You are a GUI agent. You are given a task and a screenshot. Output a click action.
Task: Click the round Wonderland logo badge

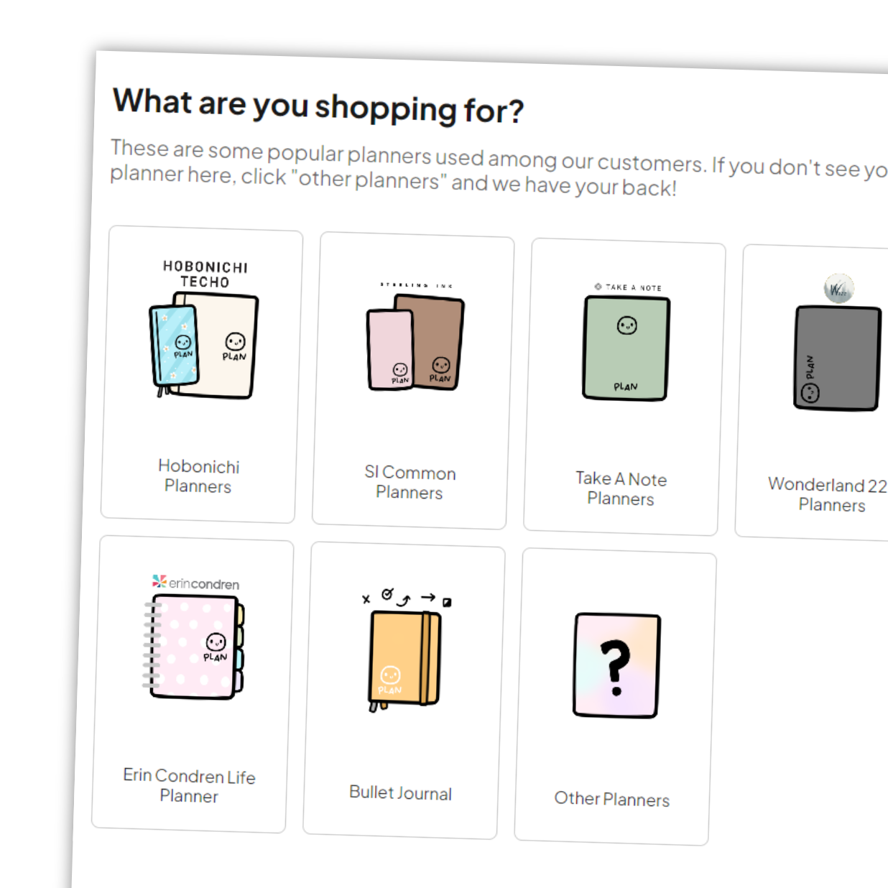838,289
